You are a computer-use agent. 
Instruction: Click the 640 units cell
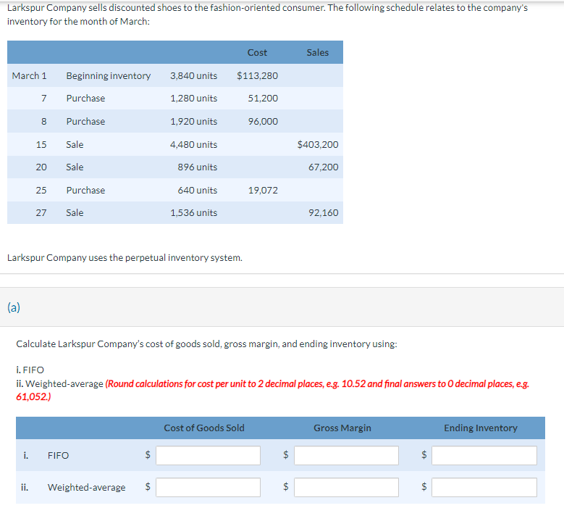197,190
